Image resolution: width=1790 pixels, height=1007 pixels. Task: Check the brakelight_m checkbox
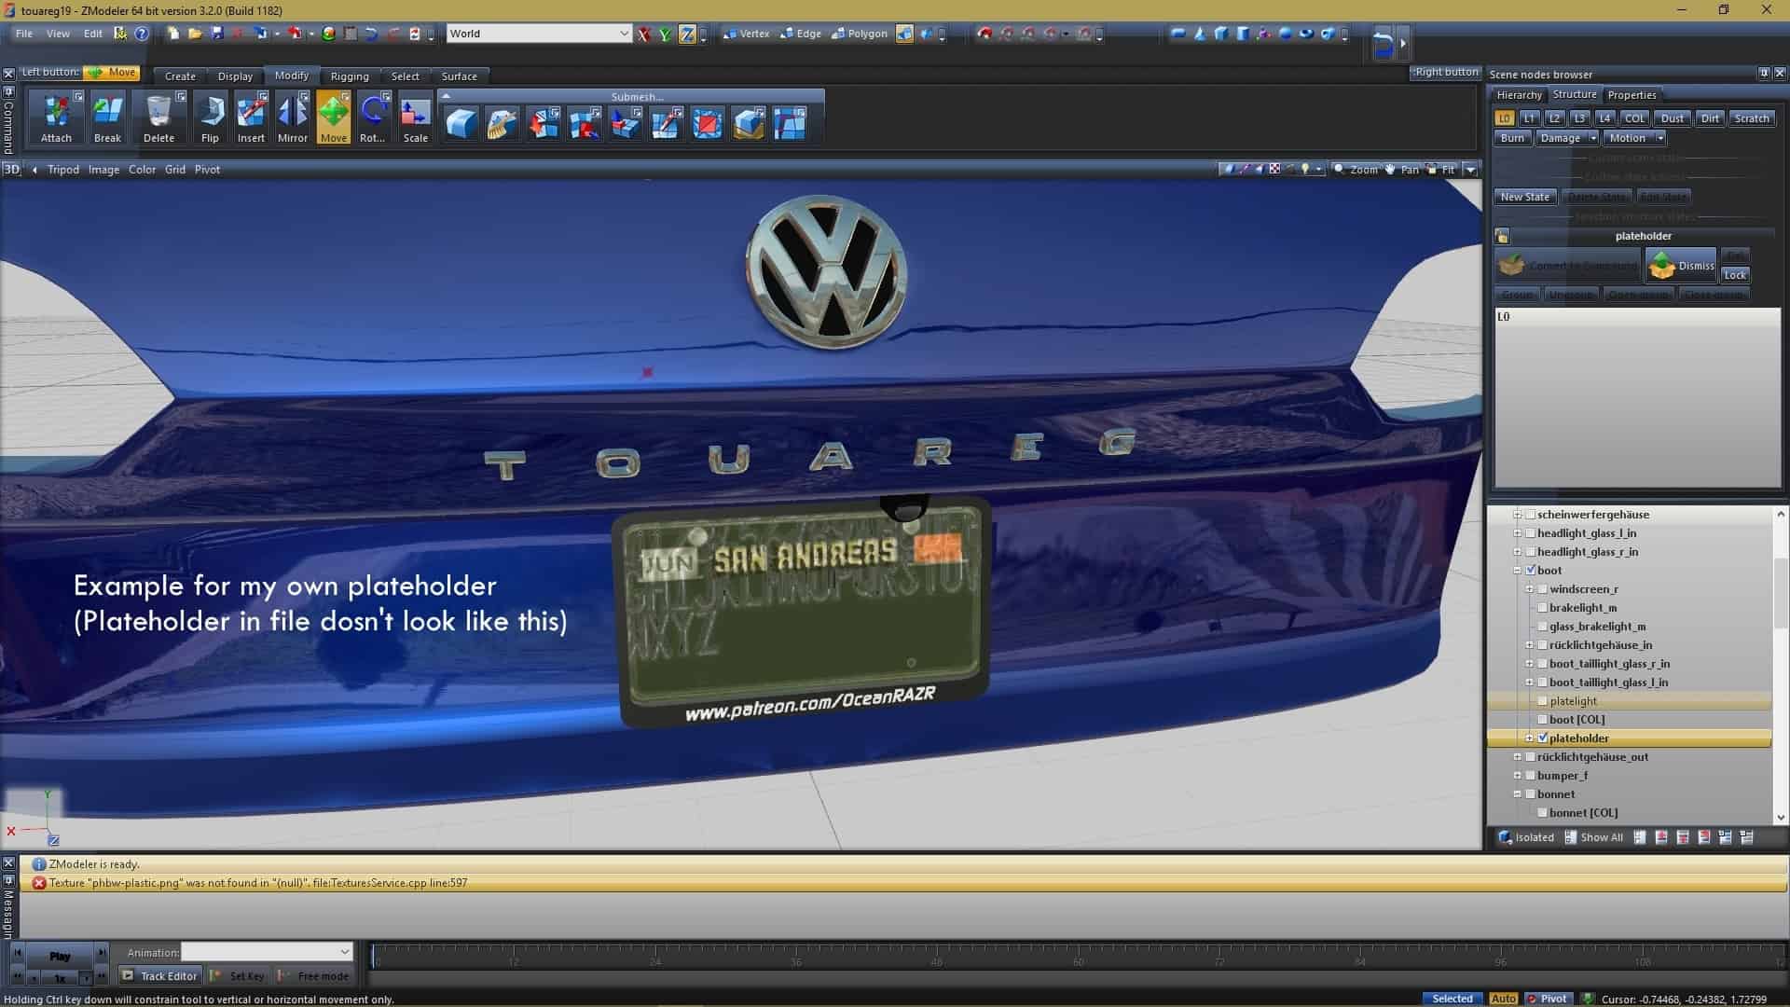[x=1543, y=608]
